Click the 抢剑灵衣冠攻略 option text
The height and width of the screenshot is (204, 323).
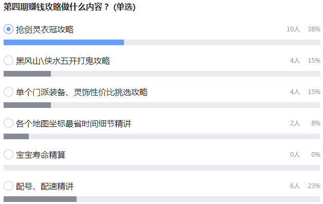tap(45, 29)
